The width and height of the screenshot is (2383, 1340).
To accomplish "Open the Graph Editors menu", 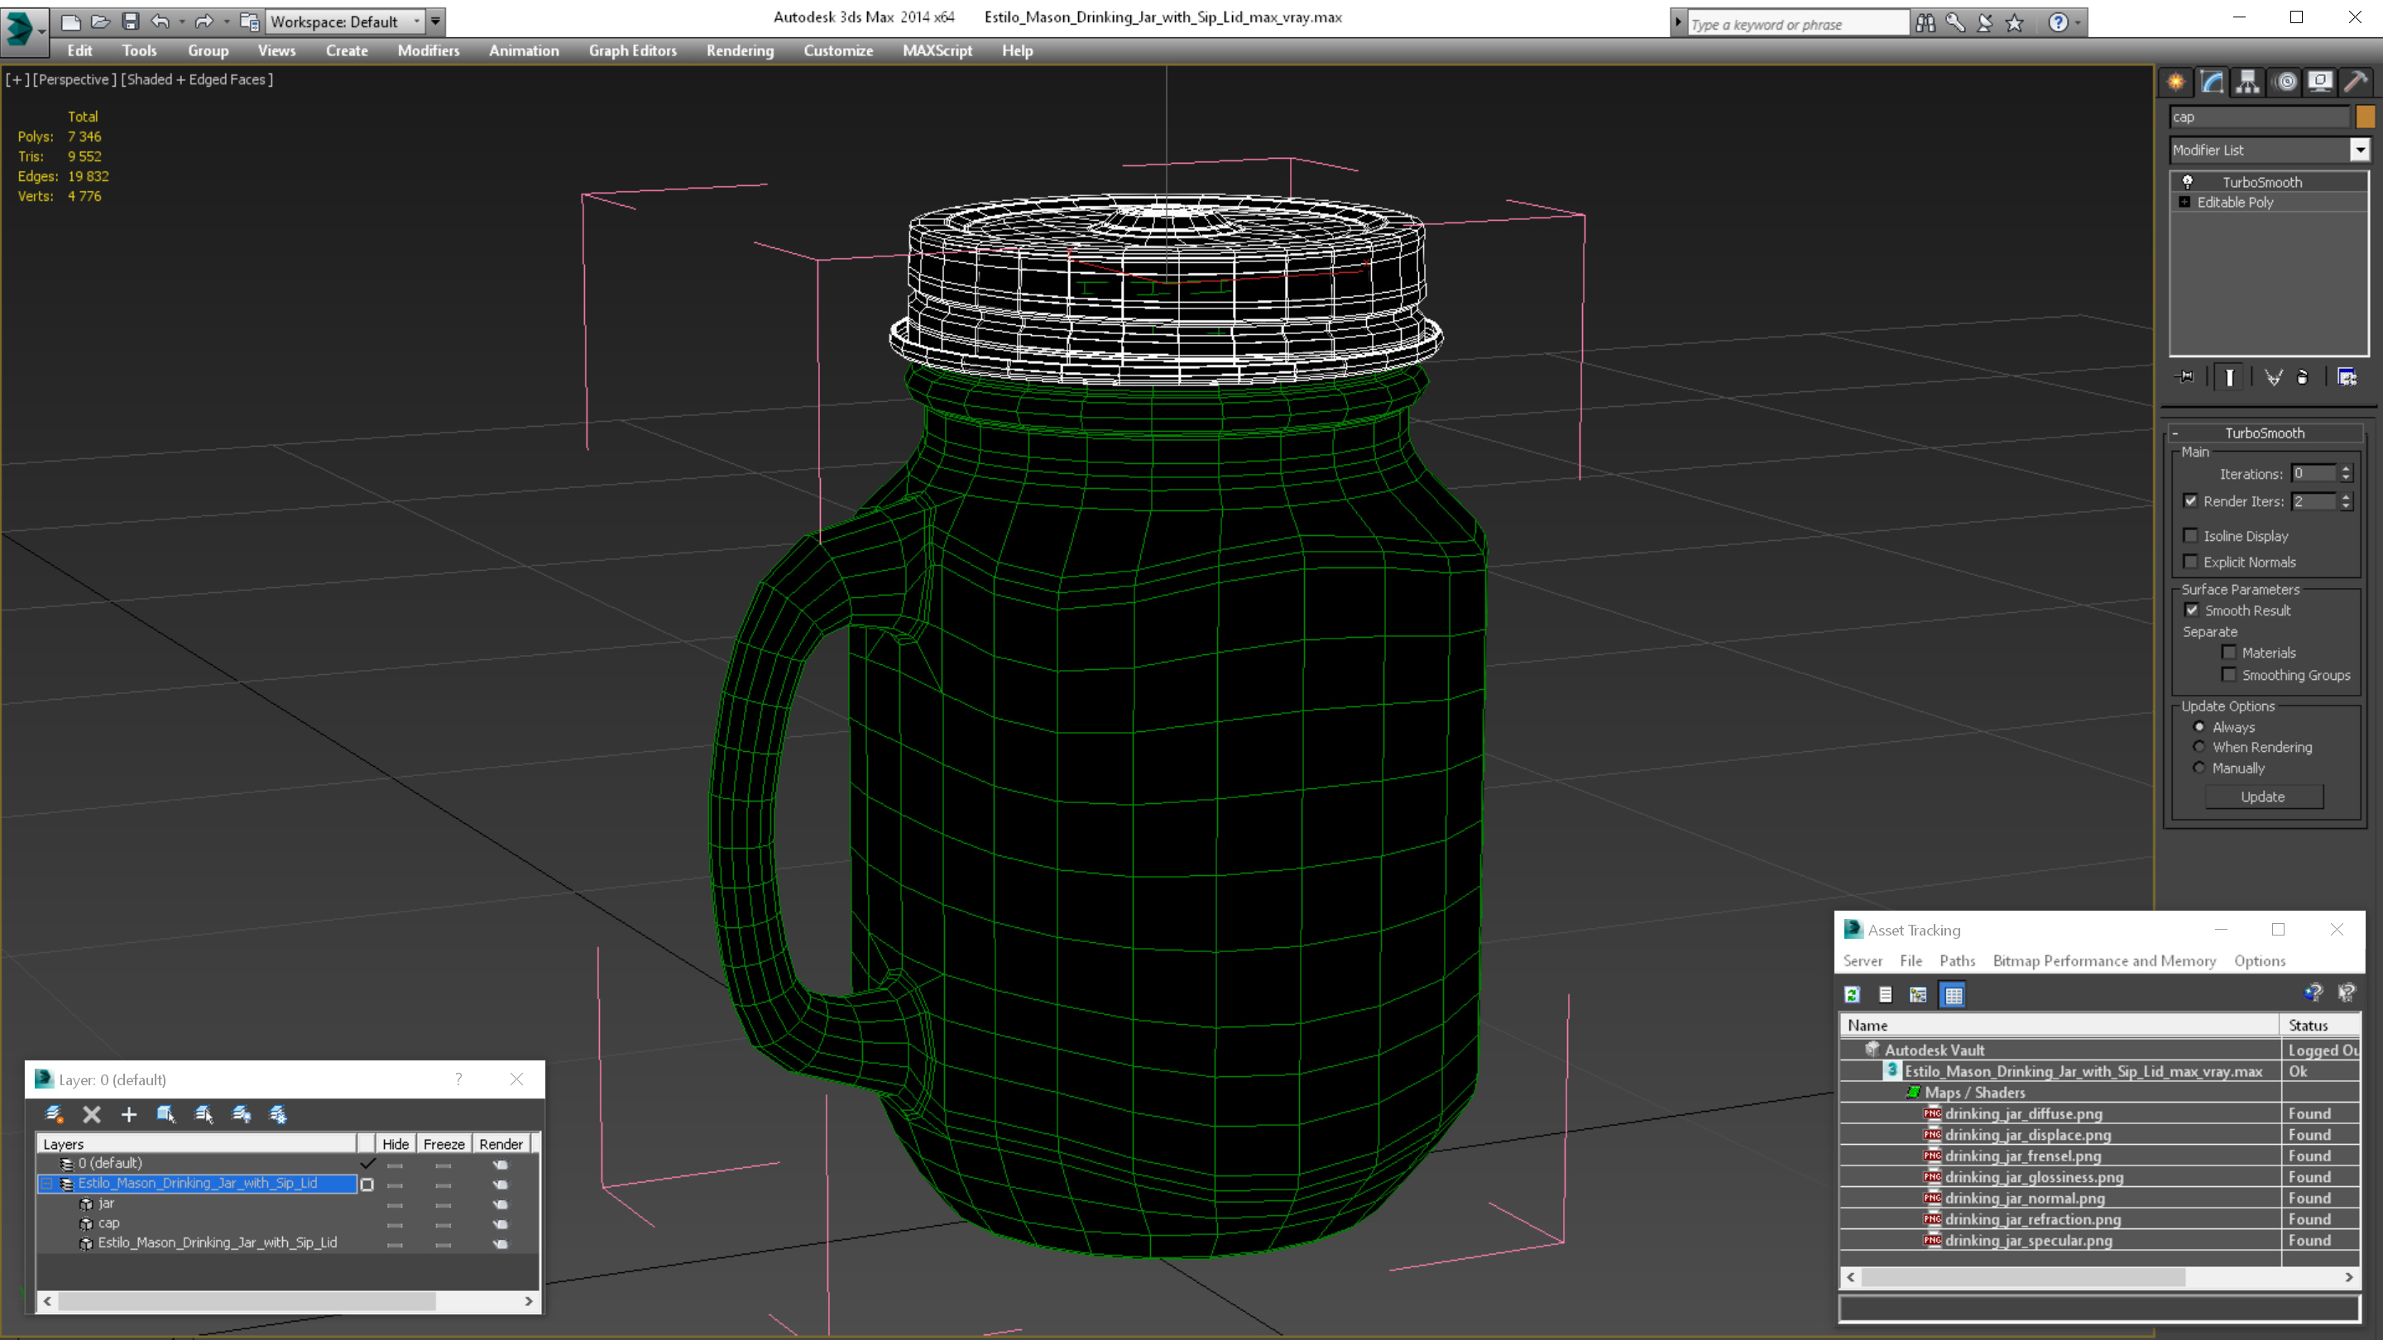I will (x=632, y=50).
